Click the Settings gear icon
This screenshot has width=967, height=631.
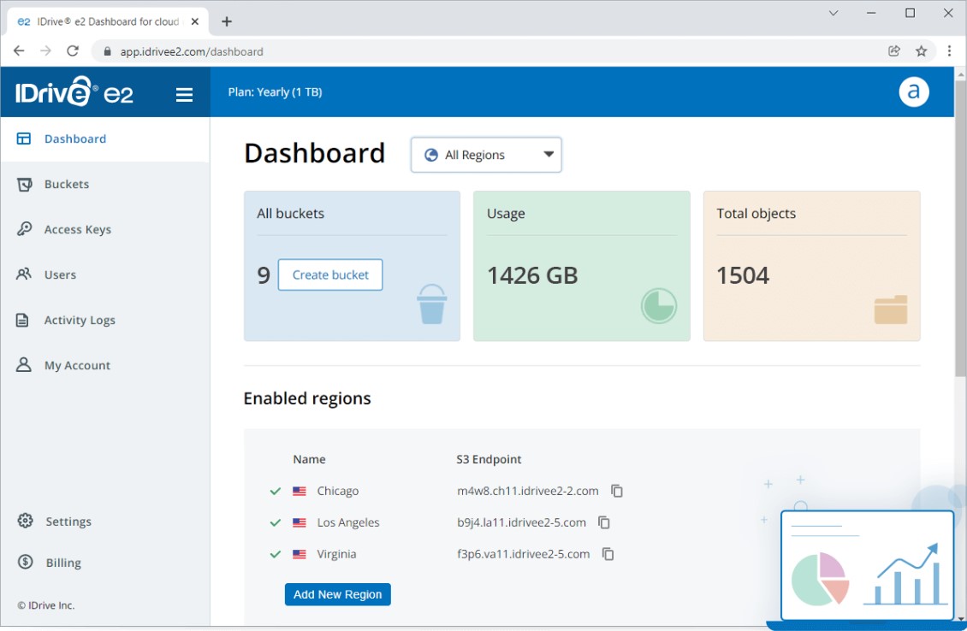coord(26,521)
